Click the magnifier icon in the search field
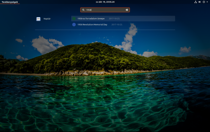Image resolution: width=210 pixels, height=132 pixels. (83, 10)
